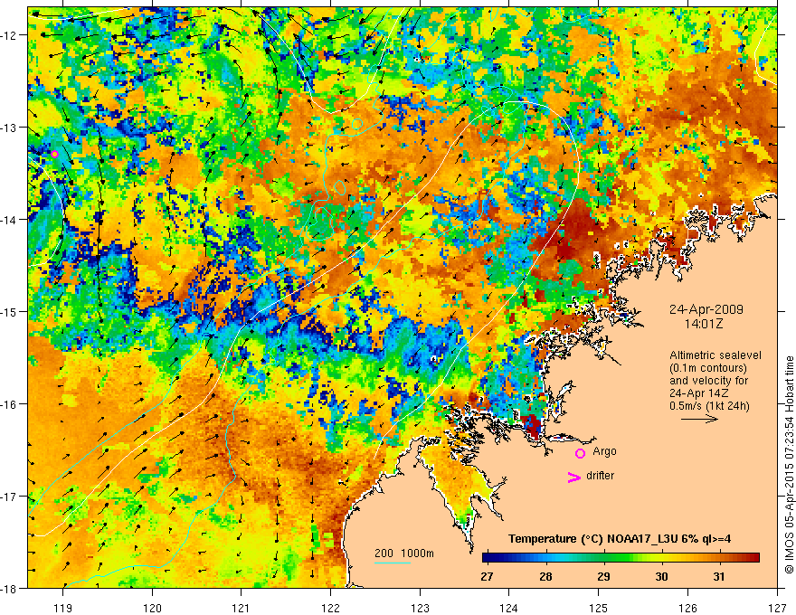Image resolution: width=796 pixels, height=615 pixels.
Task: Click the magenta Argo float marker near 119°E
Action: pos(55,155)
